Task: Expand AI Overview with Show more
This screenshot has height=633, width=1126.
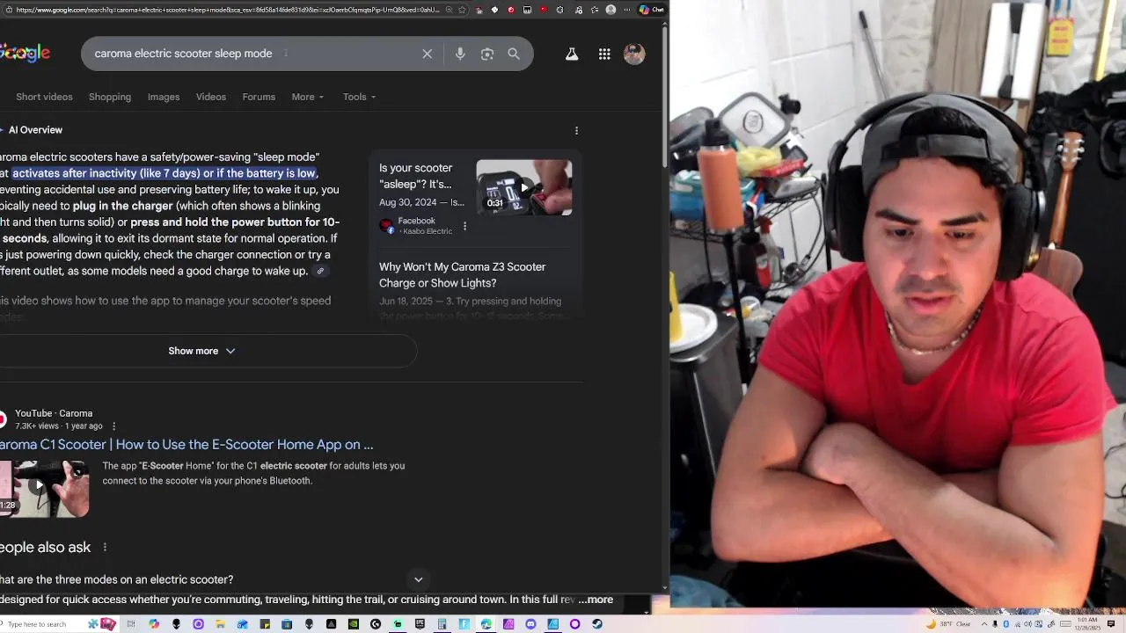Action: (x=201, y=351)
